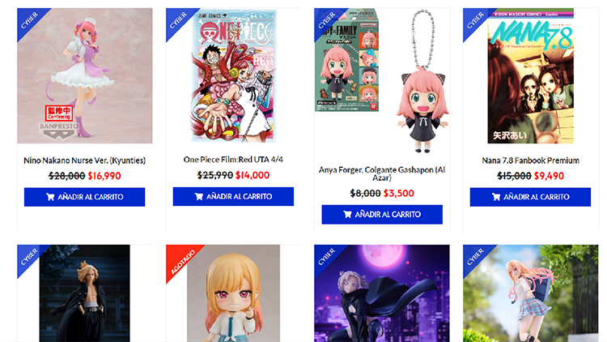Add Nana 7.8 Fanbook Premium to cart
The width and height of the screenshot is (607, 342).
(530, 197)
